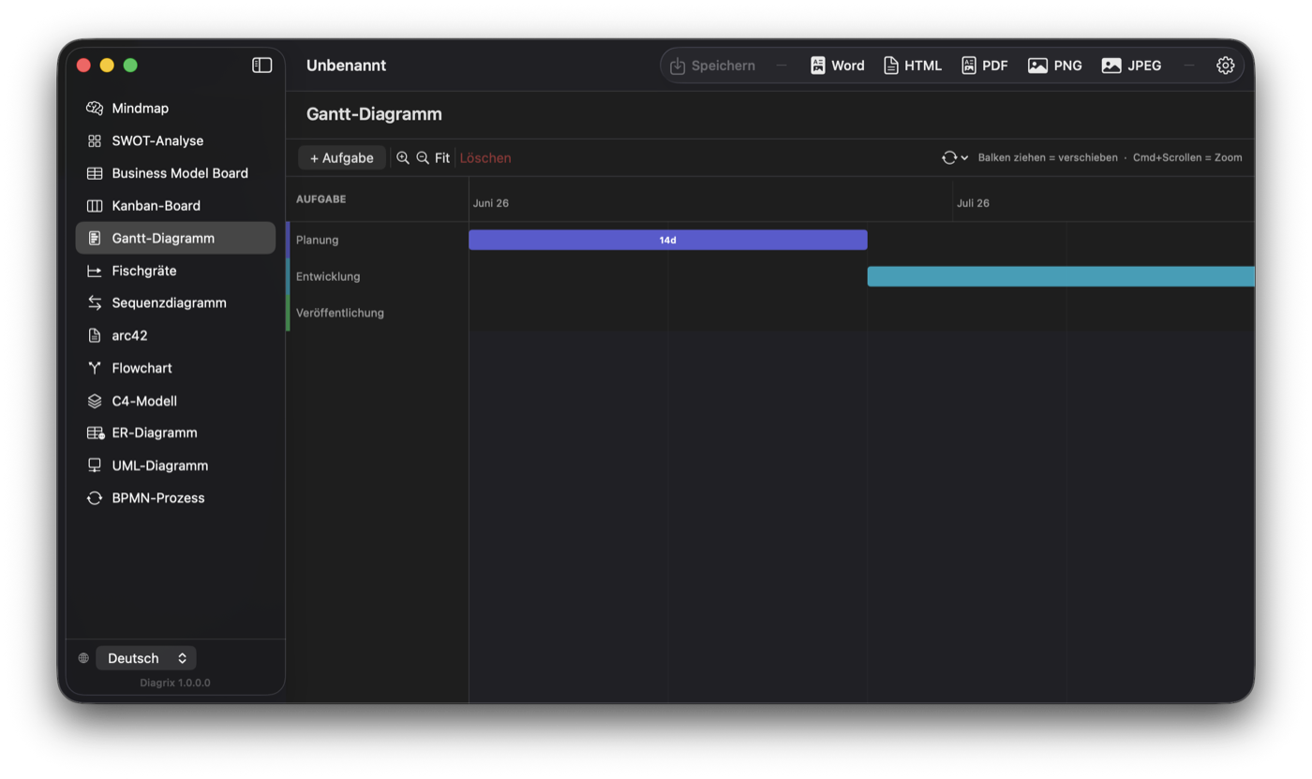Click the teal Entwicklung bar
1312x779 pixels.
click(1061, 276)
